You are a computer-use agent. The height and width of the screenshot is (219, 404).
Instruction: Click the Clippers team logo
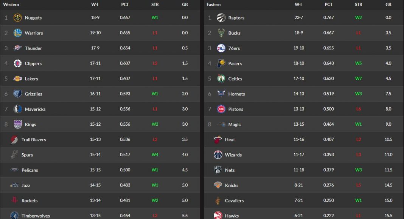tap(17, 63)
